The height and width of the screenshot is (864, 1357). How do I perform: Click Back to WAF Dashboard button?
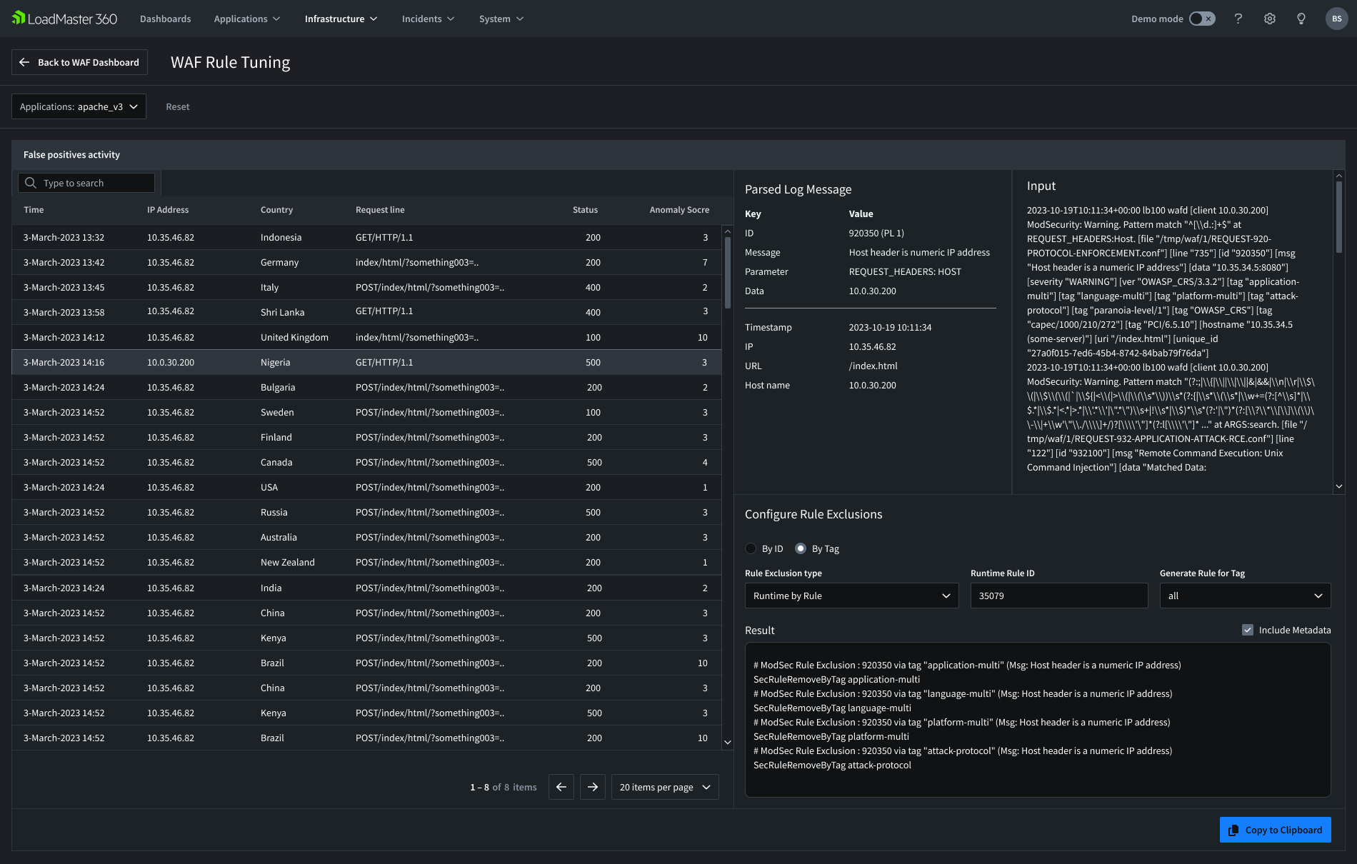(79, 62)
